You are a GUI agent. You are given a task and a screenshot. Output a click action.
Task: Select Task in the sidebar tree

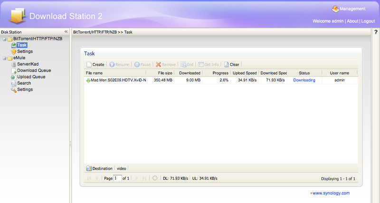[22, 45]
